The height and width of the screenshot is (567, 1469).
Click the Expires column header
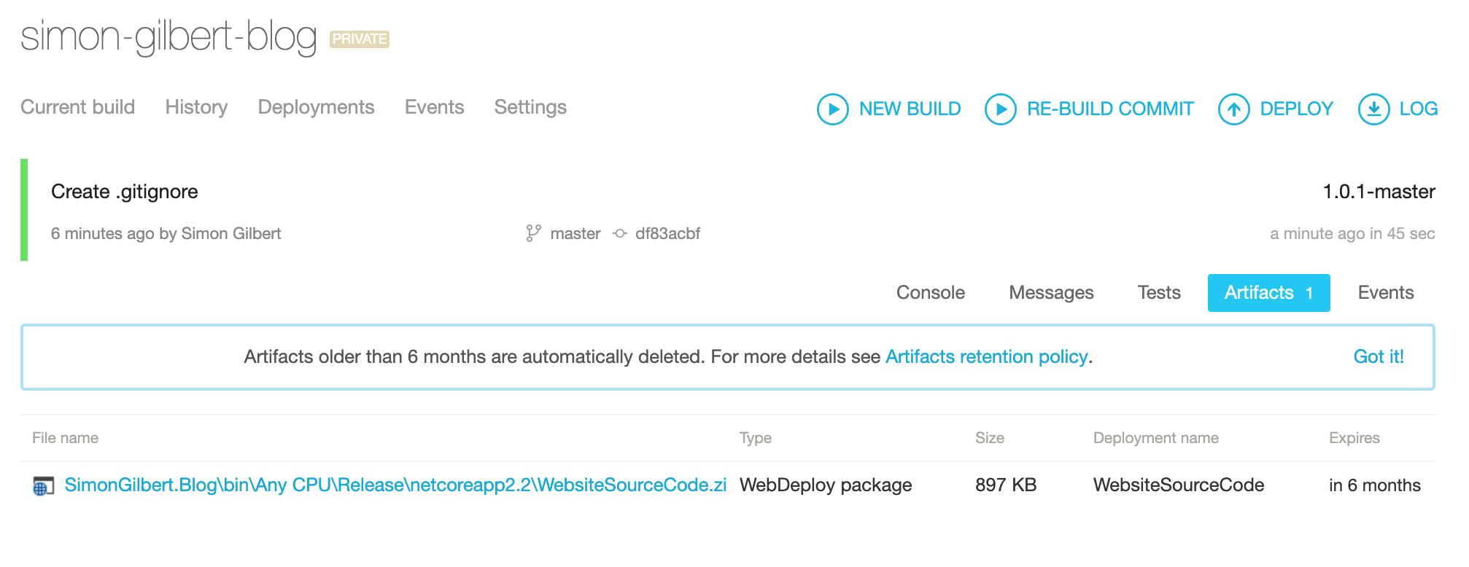pyautogui.click(x=1354, y=438)
